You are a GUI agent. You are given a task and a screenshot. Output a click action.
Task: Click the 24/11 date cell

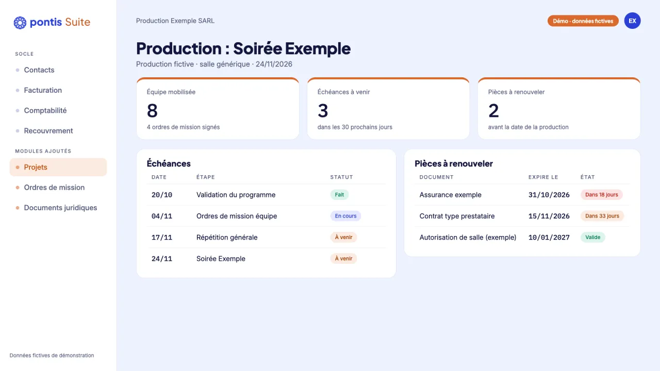point(162,259)
